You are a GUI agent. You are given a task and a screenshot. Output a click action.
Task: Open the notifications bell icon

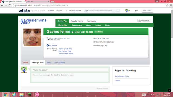(136, 11)
